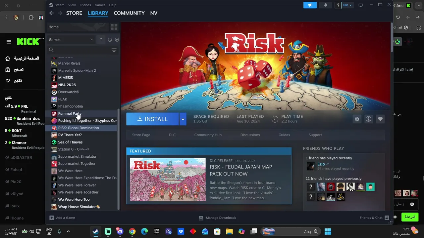This screenshot has height=238, width=424.
Task: Open Support link
Action: coord(315,135)
